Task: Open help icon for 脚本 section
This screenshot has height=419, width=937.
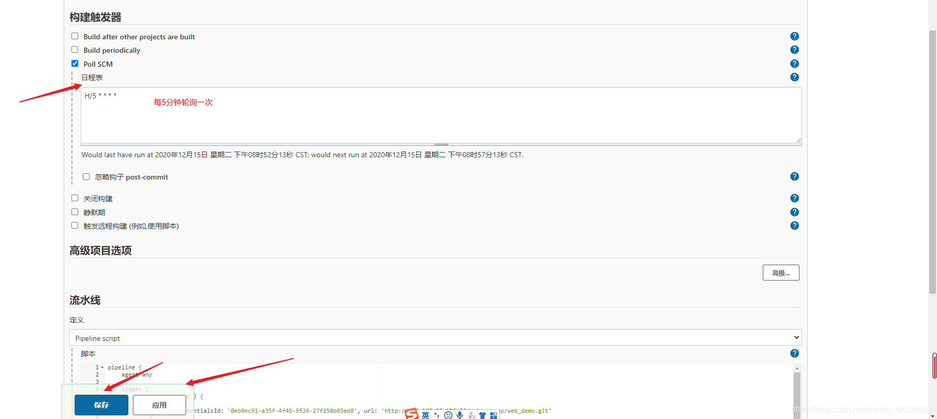Action: click(x=795, y=353)
